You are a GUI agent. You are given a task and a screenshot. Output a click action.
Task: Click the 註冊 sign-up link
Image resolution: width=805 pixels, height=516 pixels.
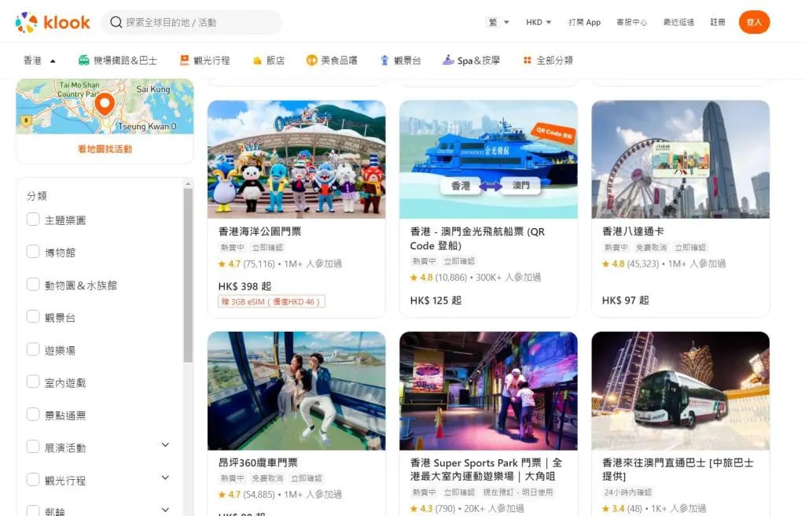tap(717, 22)
